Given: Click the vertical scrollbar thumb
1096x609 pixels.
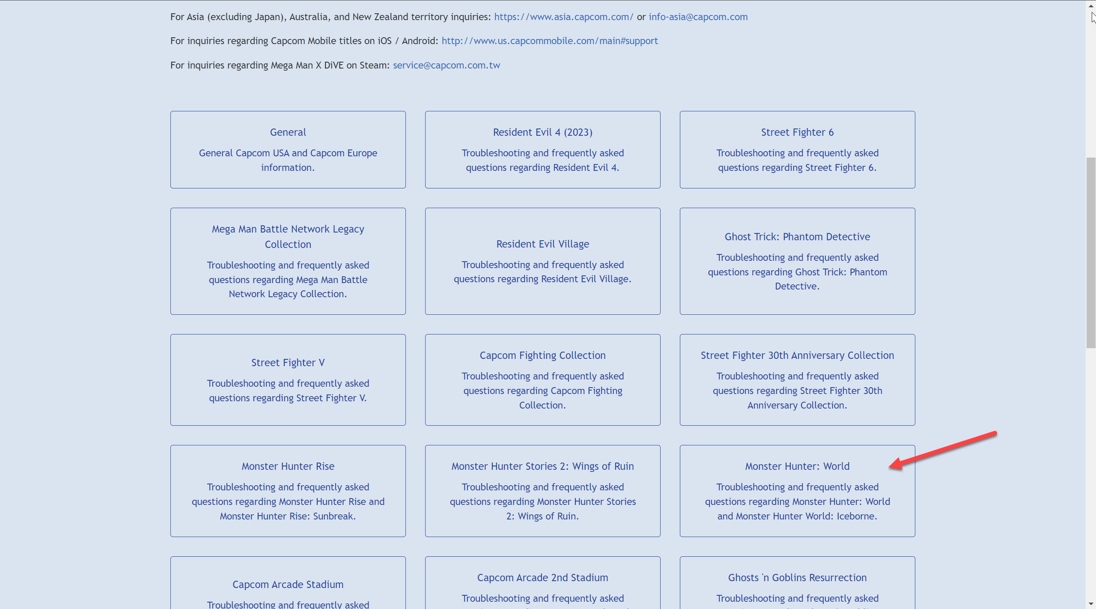Looking at the screenshot, I should coord(1091,253).
